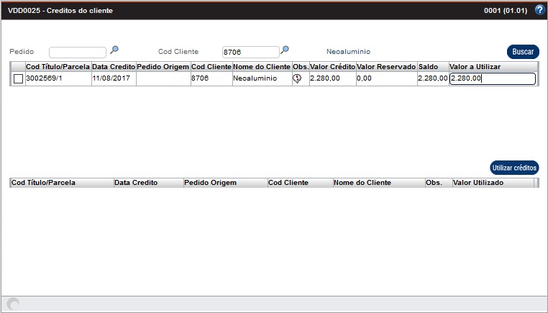
Task: Click the Valor a Utilizar field showing 2.280,00
Action: point(492,79)
